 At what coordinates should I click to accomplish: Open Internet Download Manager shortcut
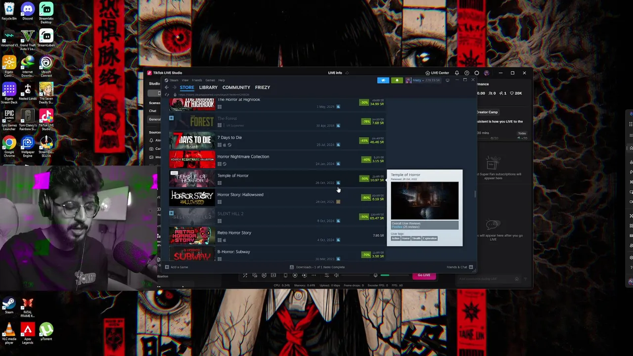click(x=28, y=67)
